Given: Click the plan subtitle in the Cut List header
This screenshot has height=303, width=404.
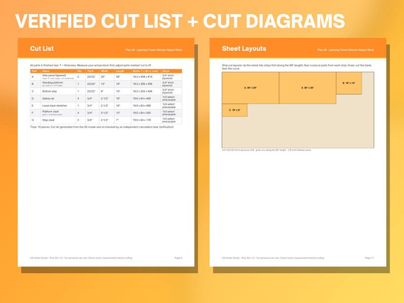Looking at the screenshot, I should (154, 50).
